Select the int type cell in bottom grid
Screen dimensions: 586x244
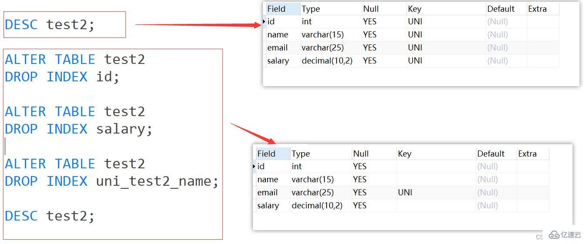tap(321, 167)
